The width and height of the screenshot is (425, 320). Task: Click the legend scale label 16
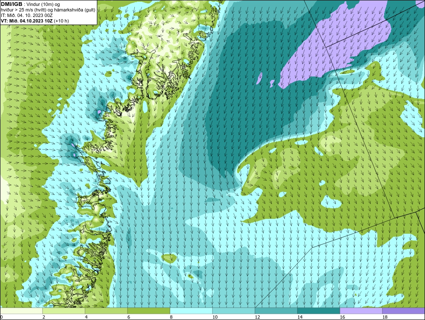342,317
